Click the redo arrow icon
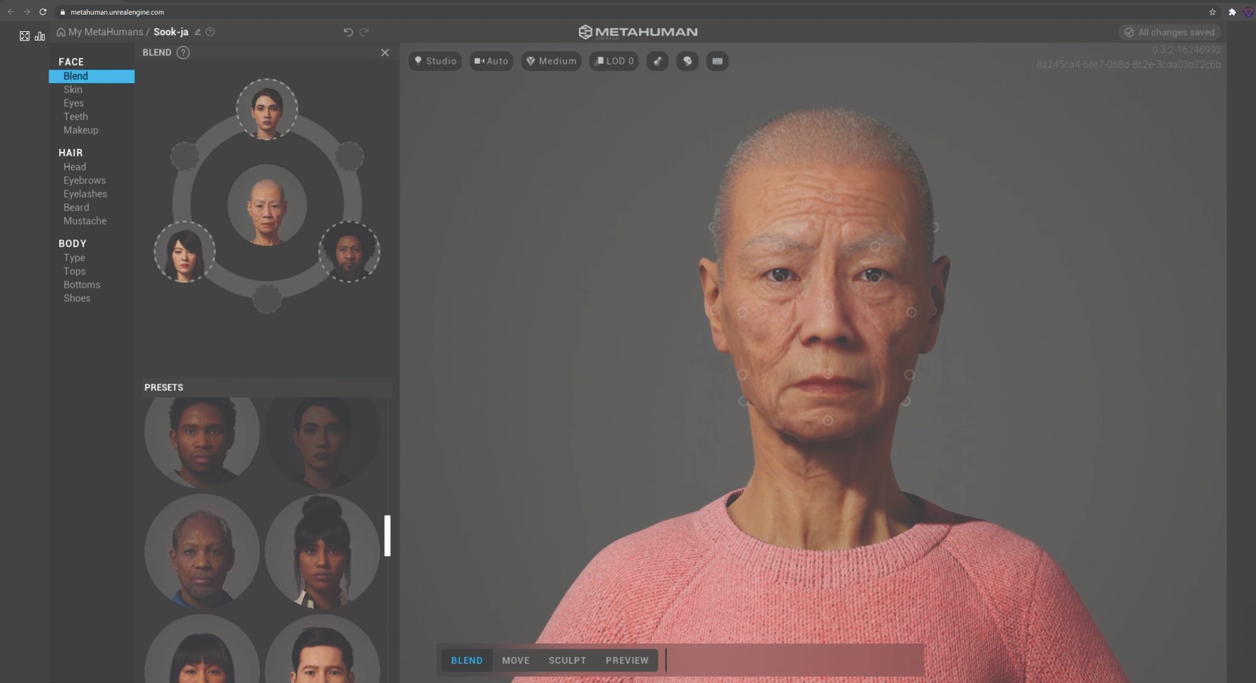Screen dimensions: 1256x683 pos(364,32)
